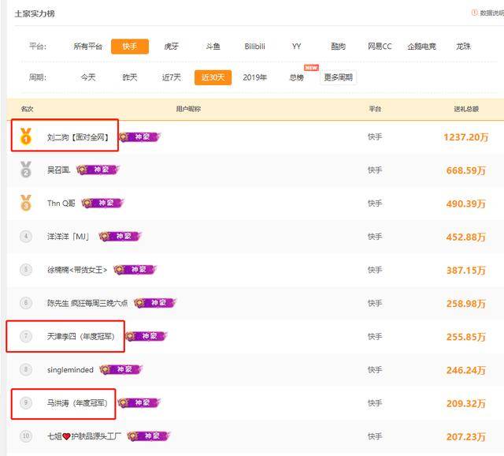The image size is (504, 456).
Task: Open user 马洪涛 (年度冠军) profile
Action: (80, 403)
